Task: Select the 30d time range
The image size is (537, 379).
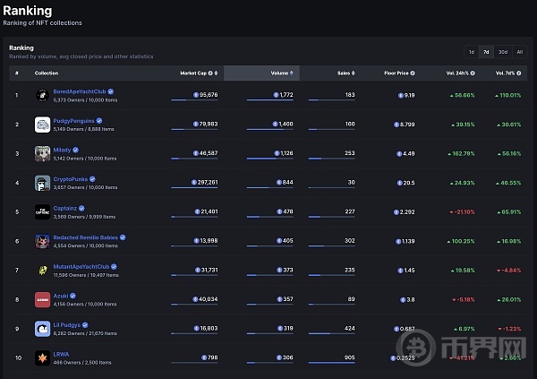Action: (x=502, y=52)
